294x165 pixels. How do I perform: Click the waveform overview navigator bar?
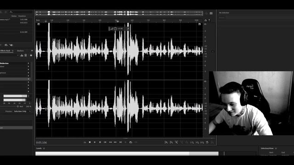coord(119,13)
